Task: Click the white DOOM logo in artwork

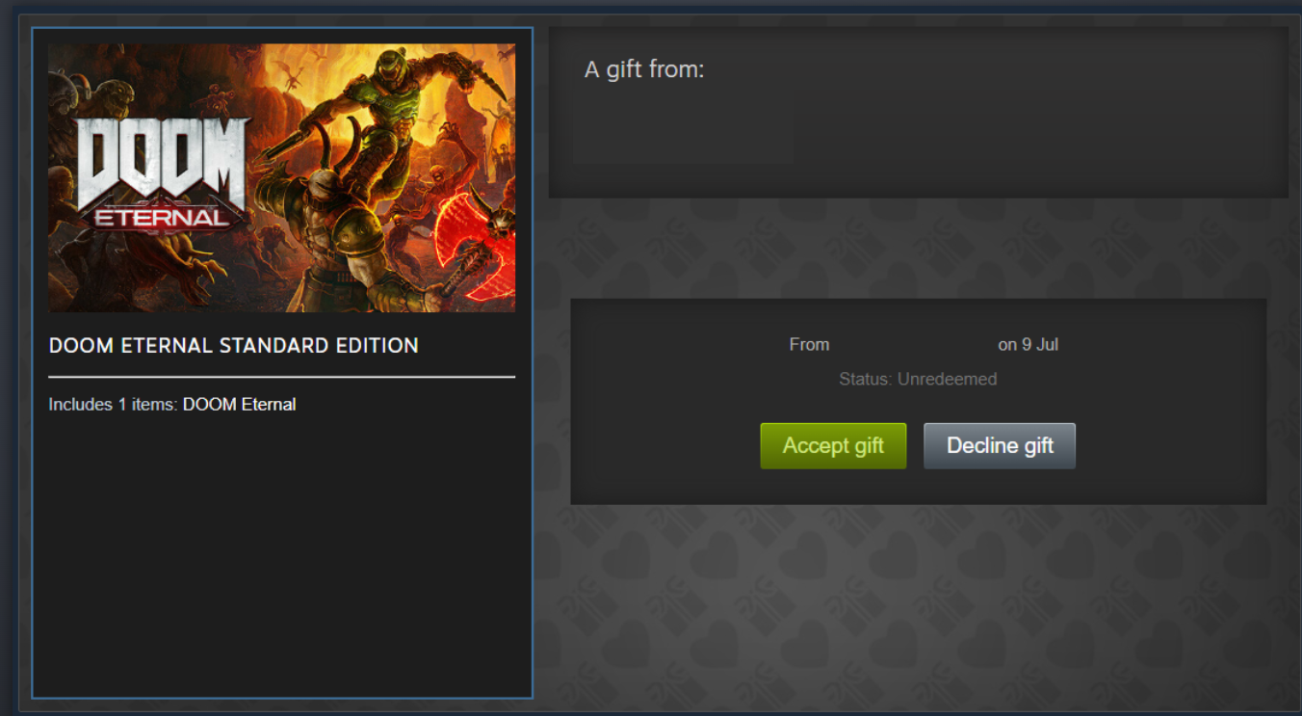Action: pos(162,164)
